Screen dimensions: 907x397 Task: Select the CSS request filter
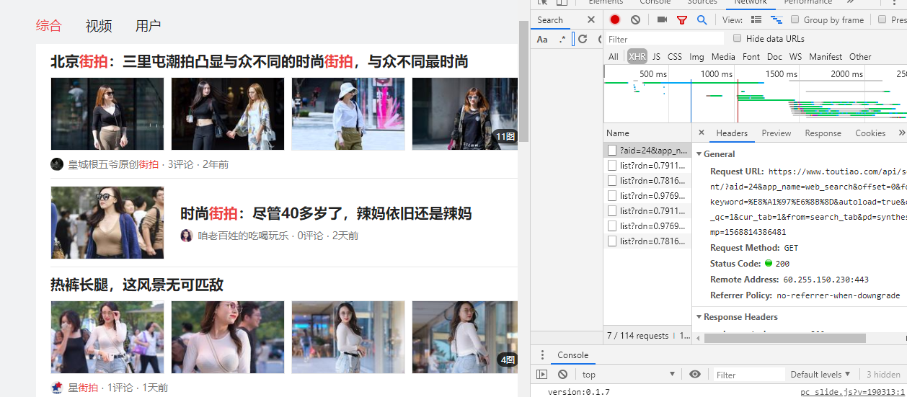675,57
